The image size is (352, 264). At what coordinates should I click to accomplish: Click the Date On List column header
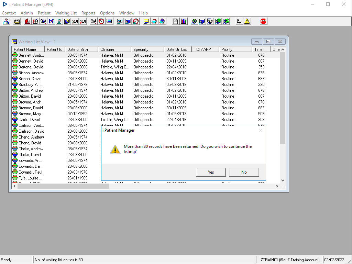[x=178, y=49]
